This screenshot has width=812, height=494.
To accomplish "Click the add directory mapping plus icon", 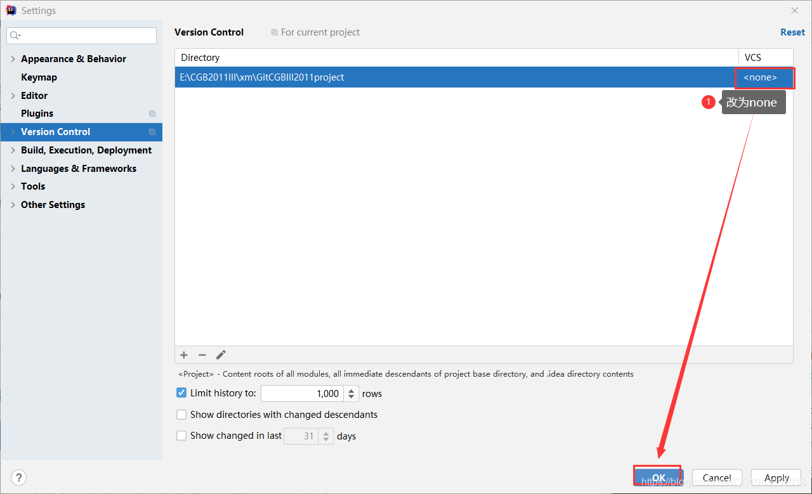I will point(184,355).
